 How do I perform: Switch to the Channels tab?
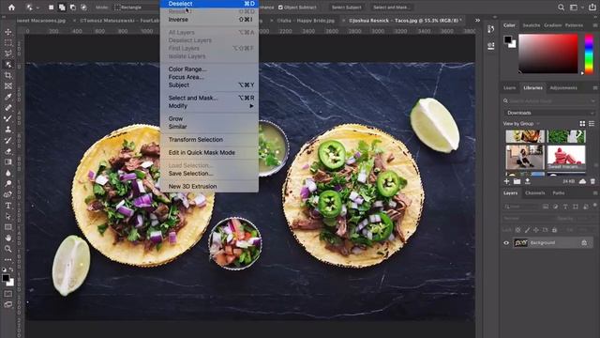pyautogui.click(x=535, y=193)
